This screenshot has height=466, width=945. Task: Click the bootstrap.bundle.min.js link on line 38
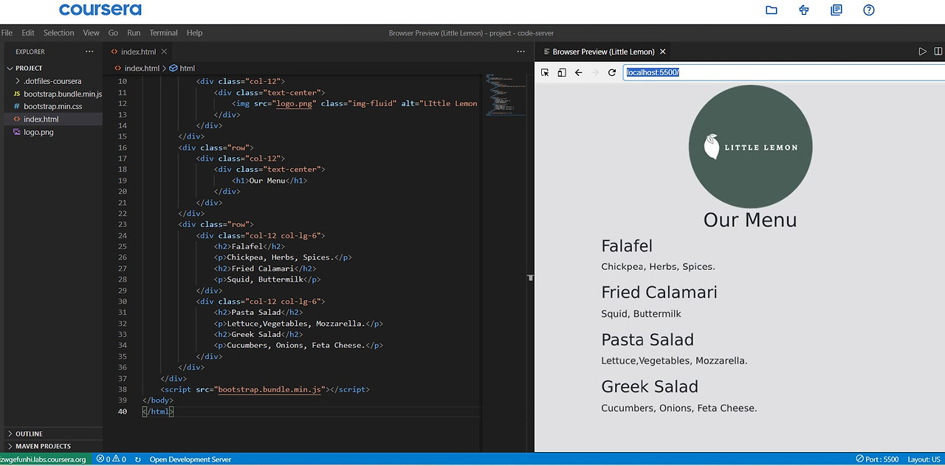[269, 389]
